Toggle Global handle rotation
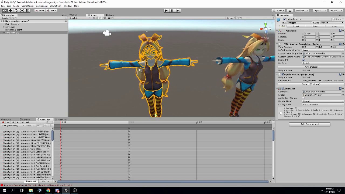 coord(51,11)
